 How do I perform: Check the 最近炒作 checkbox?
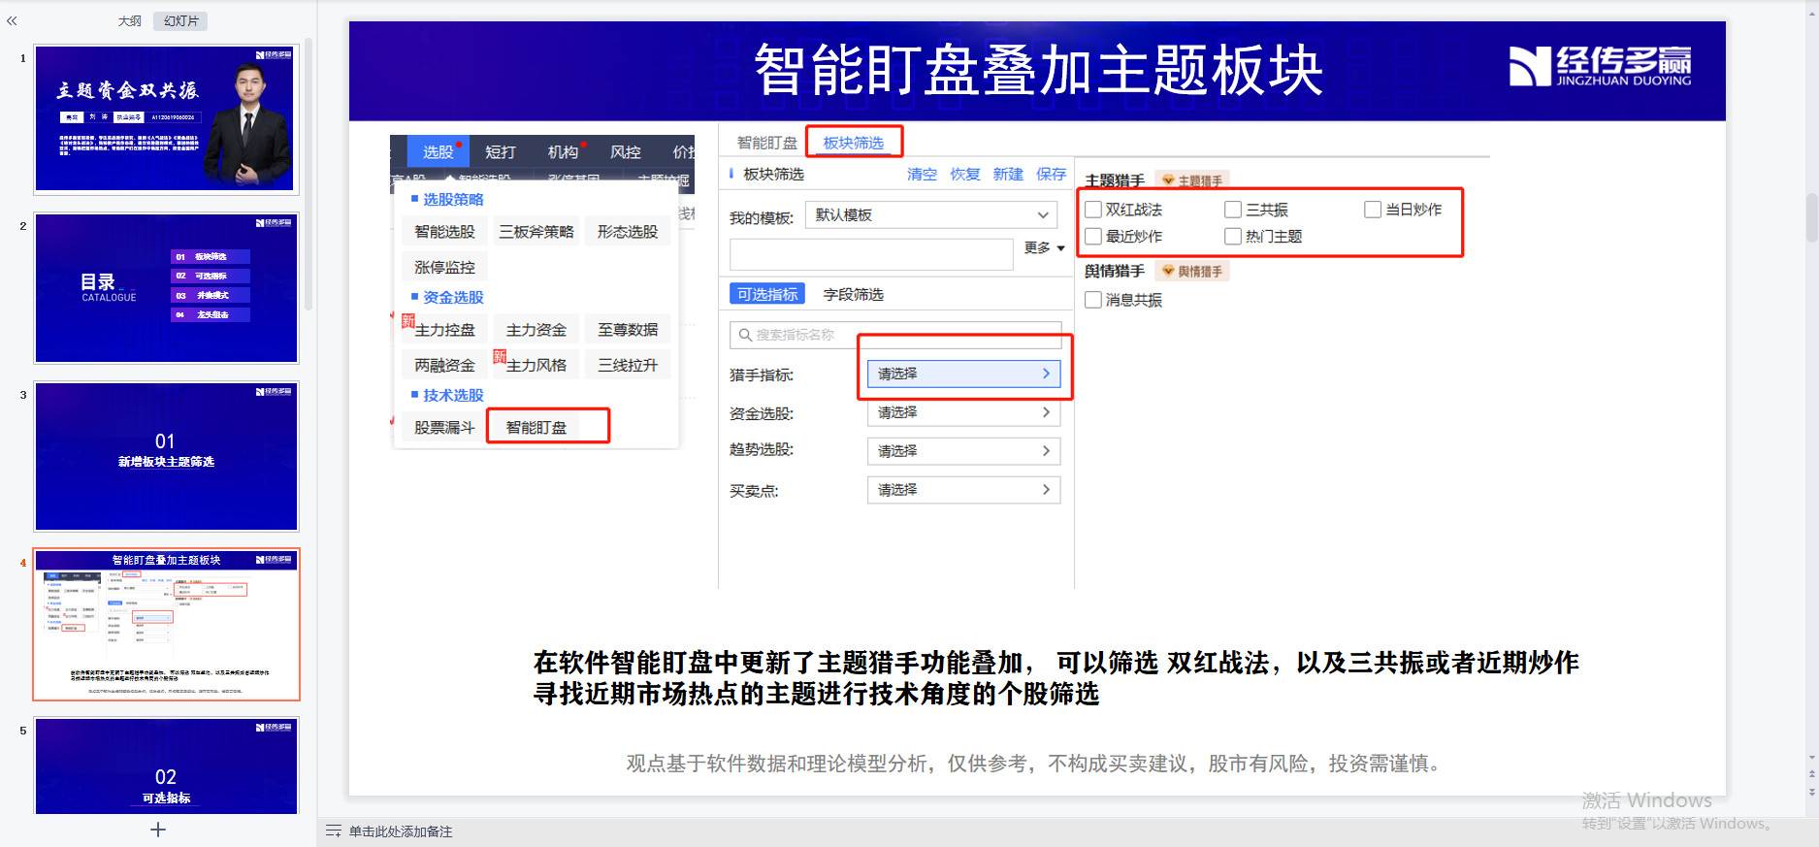[x=1093, y=237]
